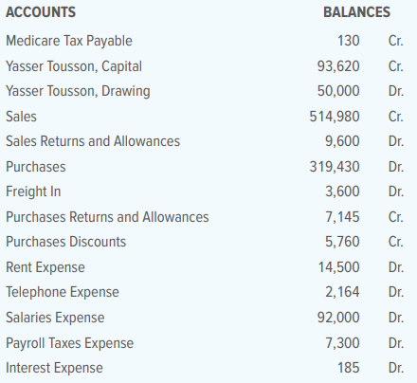Click the Sales account label
This screenshot has height=383, width=417.
(21, 117)
